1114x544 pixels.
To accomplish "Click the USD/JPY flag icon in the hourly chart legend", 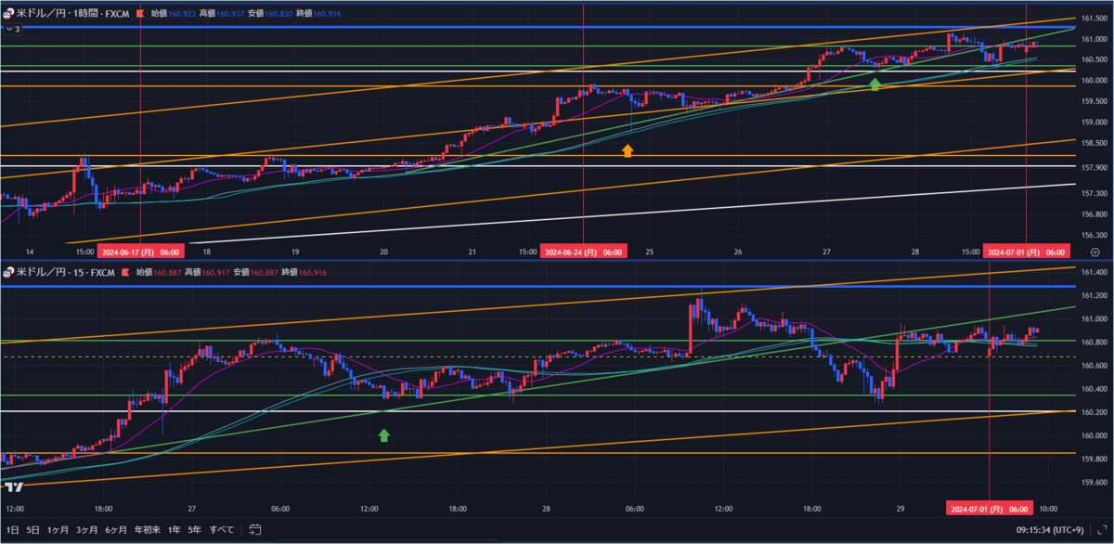I will click(9, 13).
